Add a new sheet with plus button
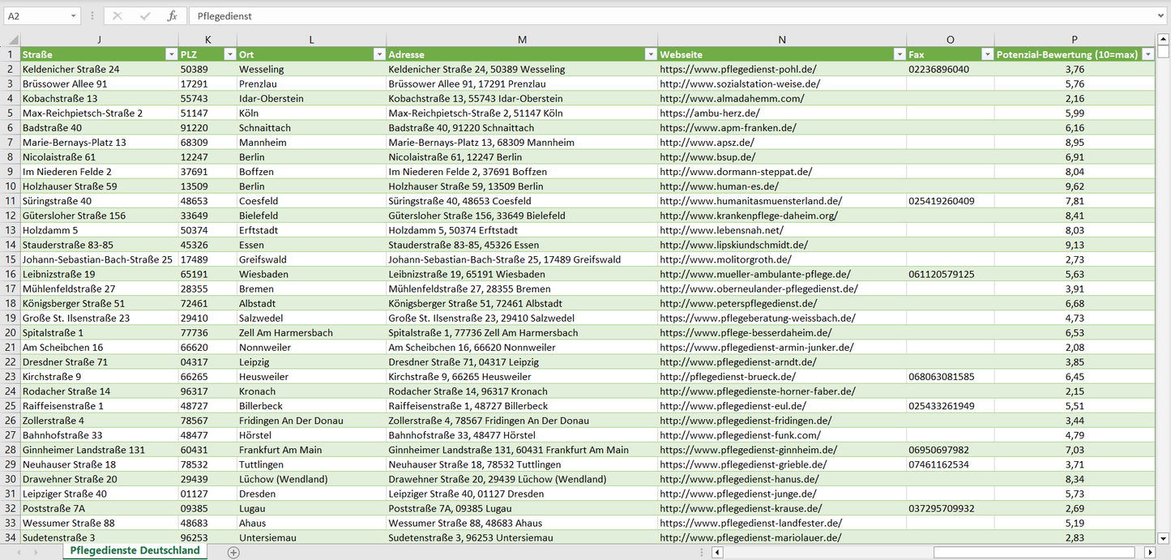The width and height of the screenshot is (1171, 560). coord(233,552)
